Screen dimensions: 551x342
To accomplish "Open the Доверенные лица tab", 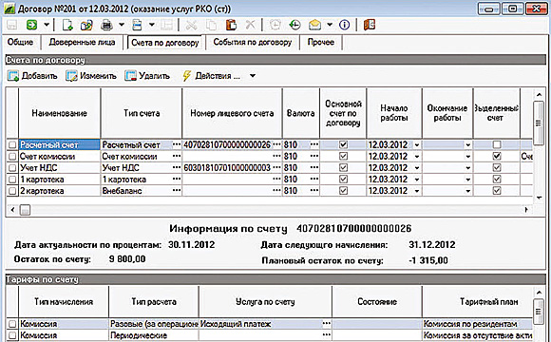I will coord(82,42).
